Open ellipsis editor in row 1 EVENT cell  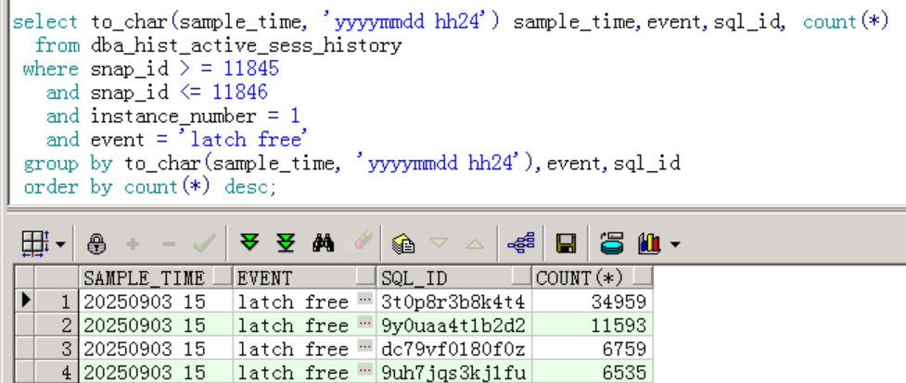(x=364, y=301)
